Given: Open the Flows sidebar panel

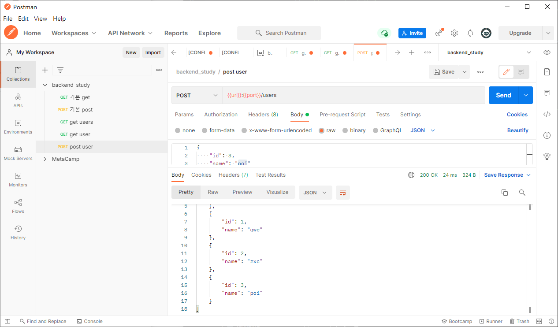Looking at the screenshot, I should tap(18, 206).
